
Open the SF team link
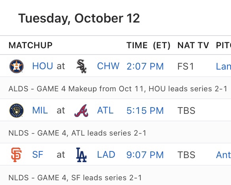pyautogui.click(x=38, y=155)
